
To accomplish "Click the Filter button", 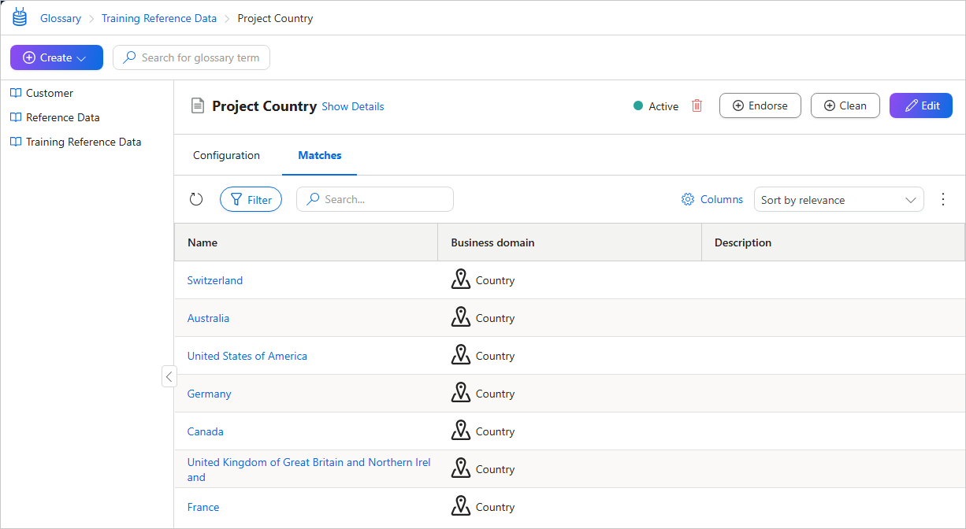I will pos(251,199).
